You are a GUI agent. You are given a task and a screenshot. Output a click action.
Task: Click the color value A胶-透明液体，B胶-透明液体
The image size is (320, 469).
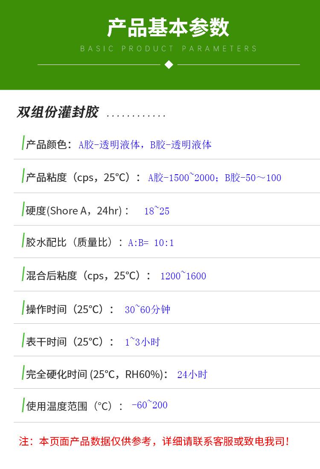[145, 145]
